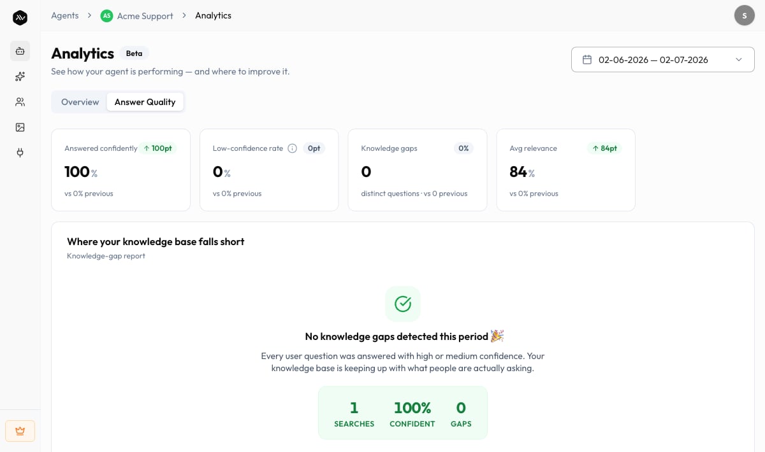
Task: Click the app logo in the sidebar
Action: (20, 18)
